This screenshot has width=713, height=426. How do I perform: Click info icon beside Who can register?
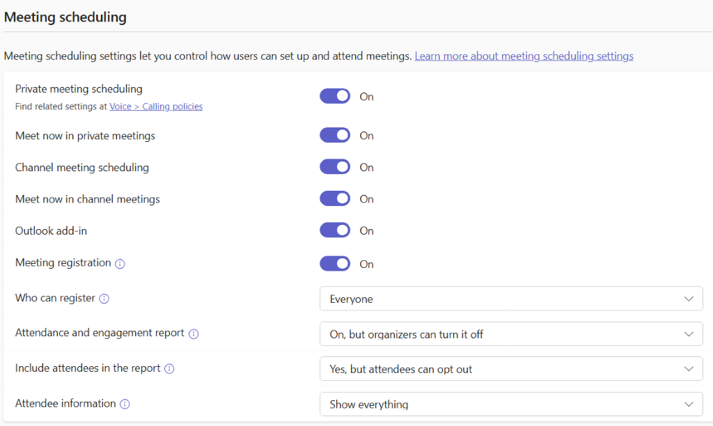pyautogui.click(x=104, y=299)
